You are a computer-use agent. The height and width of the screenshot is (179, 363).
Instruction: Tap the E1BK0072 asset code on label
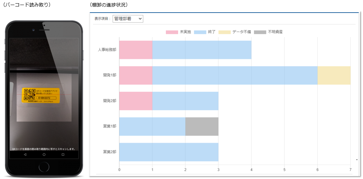click(44, 97)
